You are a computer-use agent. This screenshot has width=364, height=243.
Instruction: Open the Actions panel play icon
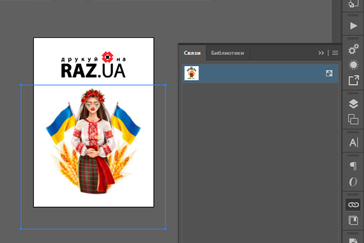pyautogui.click(x=353, y=26)
